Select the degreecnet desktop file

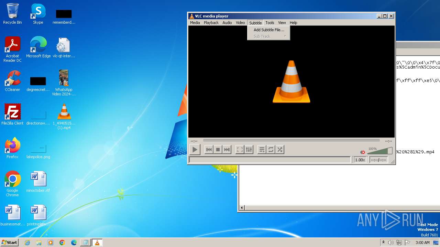(38, 84)
